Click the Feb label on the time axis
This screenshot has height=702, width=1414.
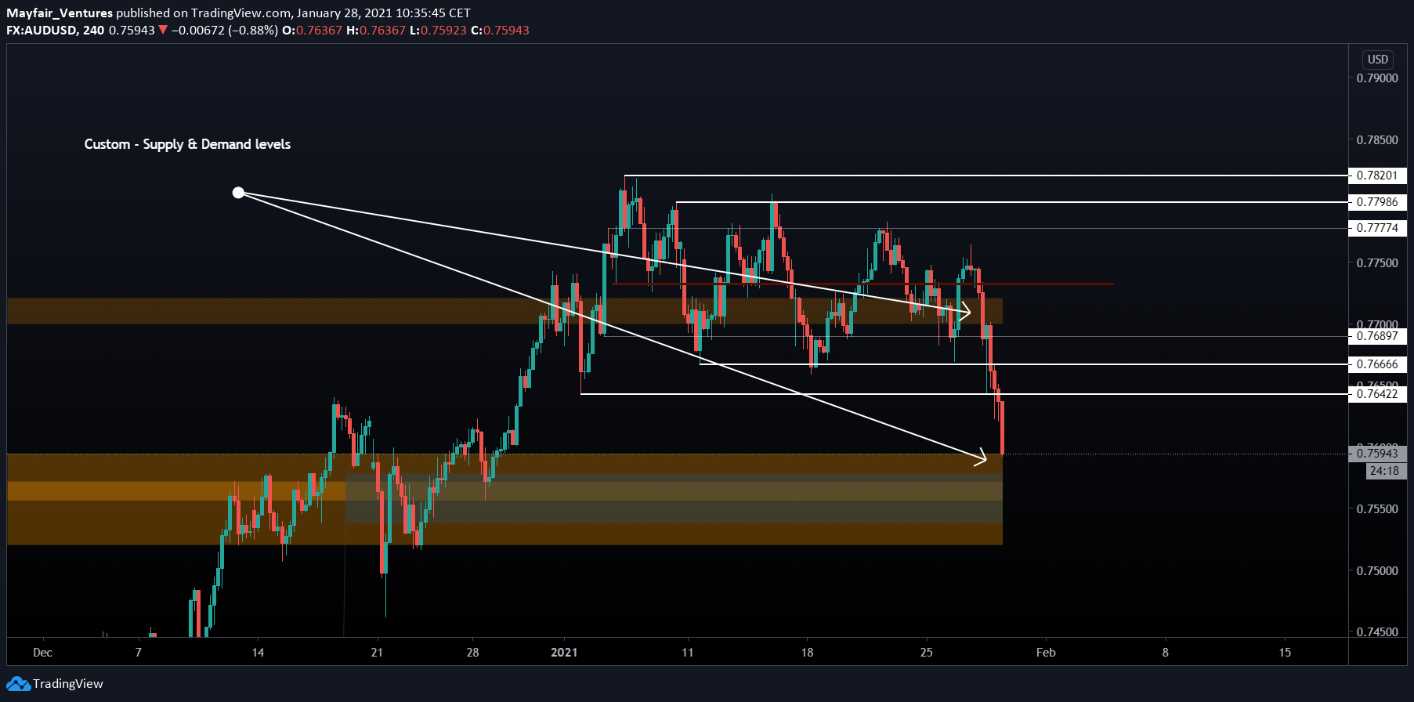1046,653
